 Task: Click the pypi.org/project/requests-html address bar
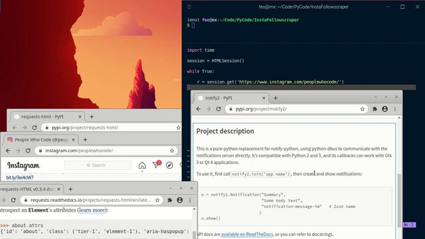click(112, 127)
